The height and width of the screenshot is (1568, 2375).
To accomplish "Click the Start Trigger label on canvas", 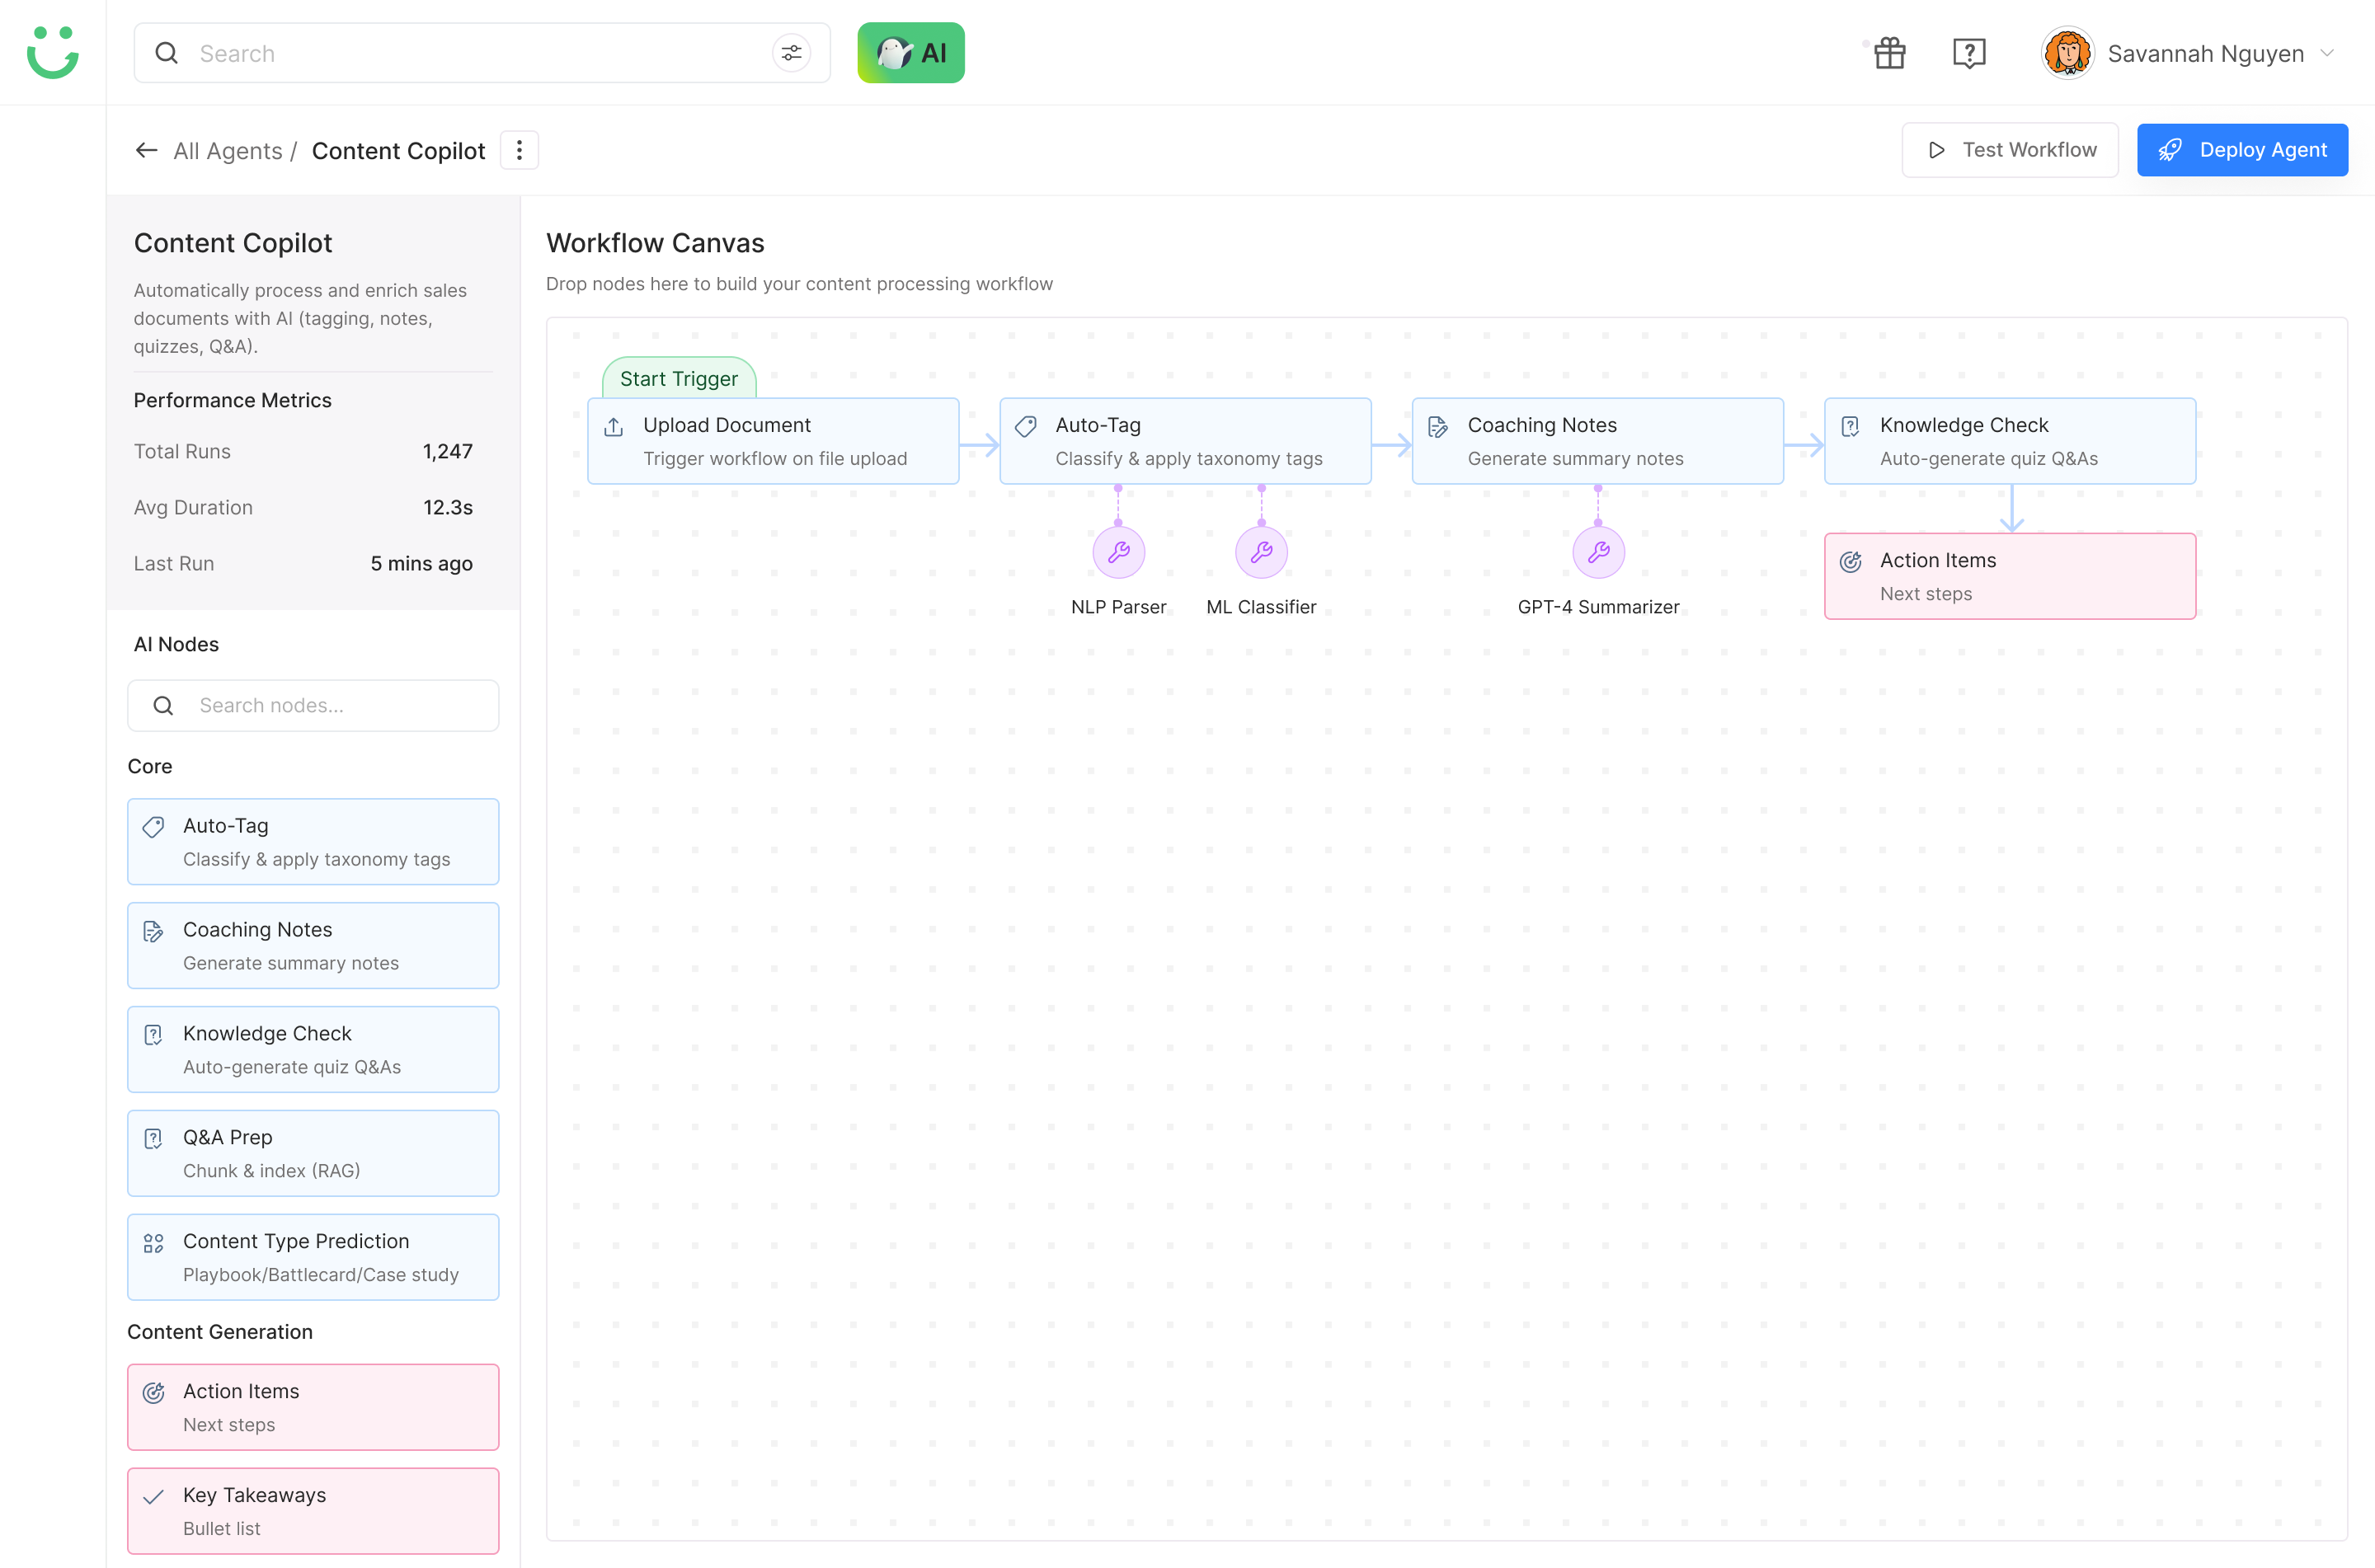I will click(678, 379).
